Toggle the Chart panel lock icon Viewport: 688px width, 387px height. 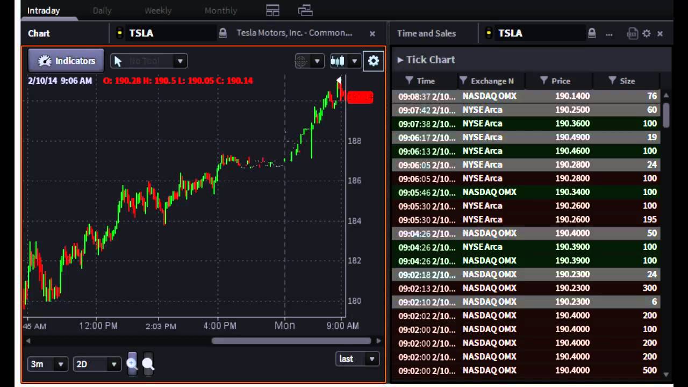coord(223,33)
